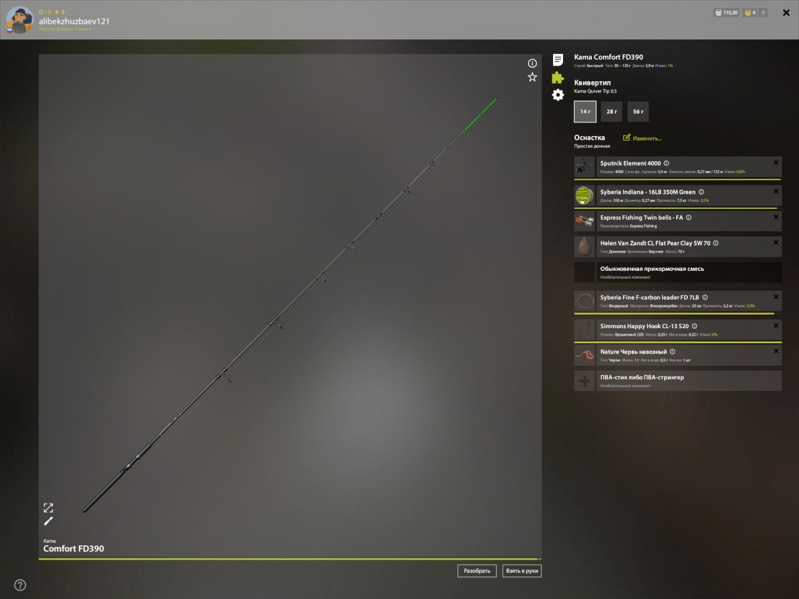Viewport: 799px width, 599px height.
Task: Toggle the favorite star for this rod
Action: click(x=532, y=77)
